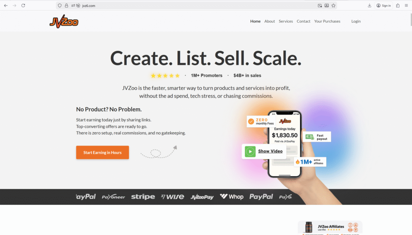Click the Login link
The image size is (412, 235).
(356, 21)
